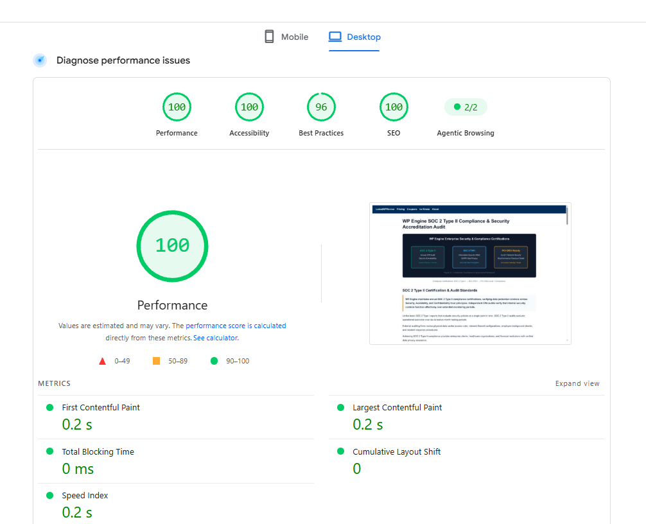Click the Cumulative Layout Shift green dot

(341, 451)
